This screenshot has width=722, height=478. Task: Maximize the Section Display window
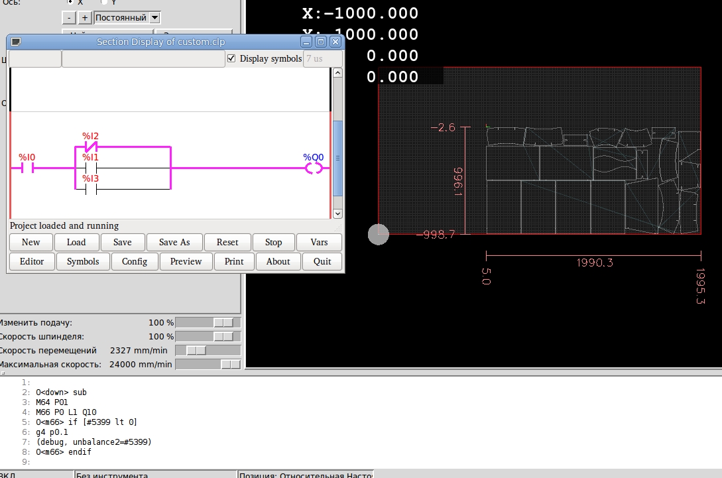click(x=321, y=42)
